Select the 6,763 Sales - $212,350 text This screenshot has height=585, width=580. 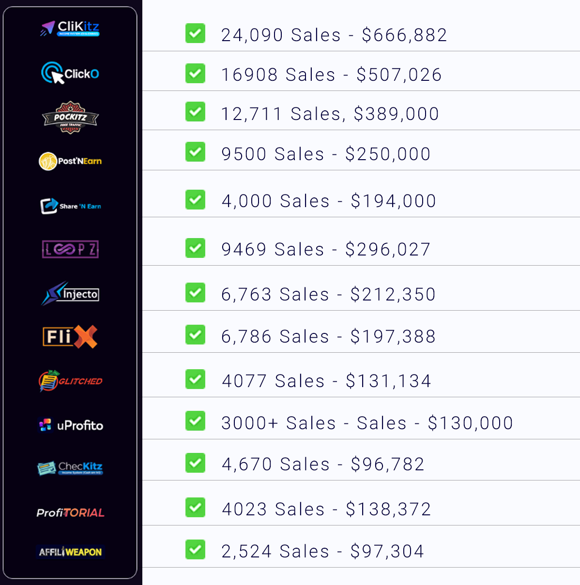coord(328,294)
